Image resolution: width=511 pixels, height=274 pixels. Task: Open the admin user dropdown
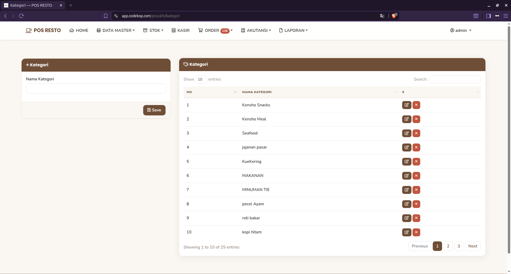pos(461,31)
